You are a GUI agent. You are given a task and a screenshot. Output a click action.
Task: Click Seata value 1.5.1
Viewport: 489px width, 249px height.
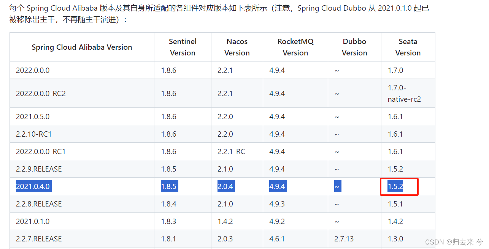pos(395,204)
